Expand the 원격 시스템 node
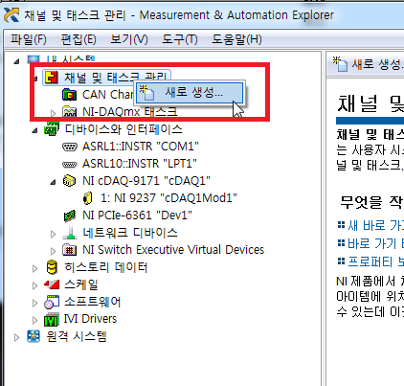 point(16,337)
